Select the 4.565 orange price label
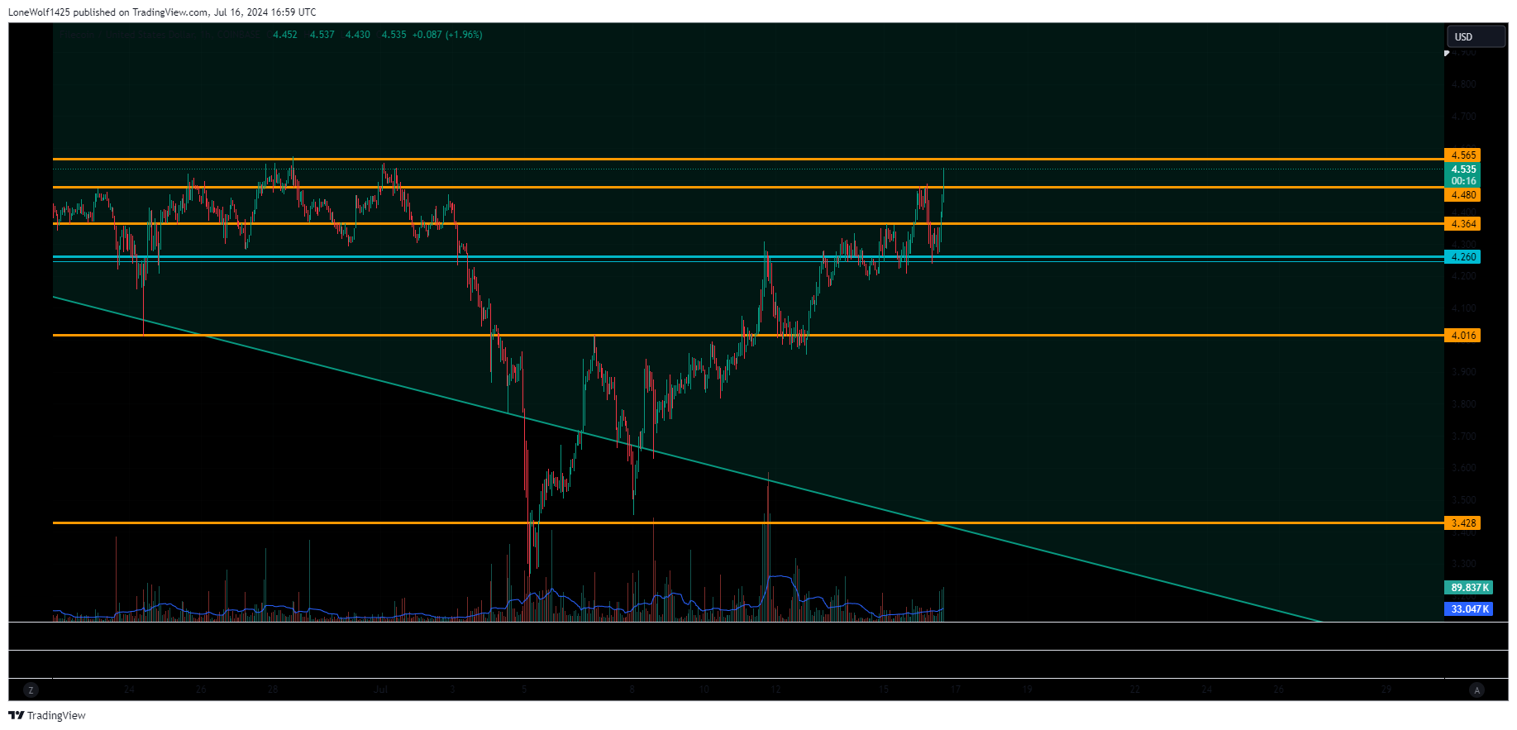This screenshot has height=730, width=1517. (1462, 155)
